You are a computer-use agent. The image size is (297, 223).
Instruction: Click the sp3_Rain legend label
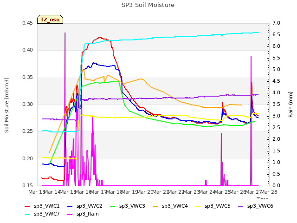pos(88,214)
